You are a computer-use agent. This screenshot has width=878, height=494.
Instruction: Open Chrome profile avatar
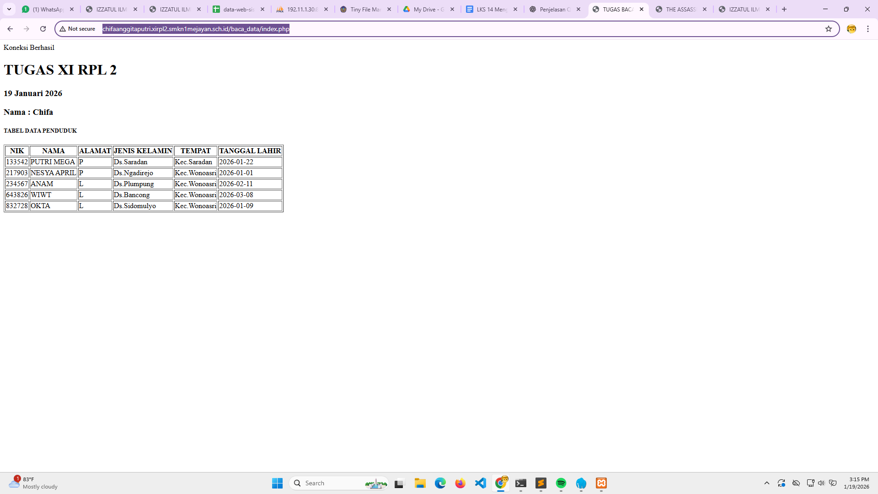(851, 29)
